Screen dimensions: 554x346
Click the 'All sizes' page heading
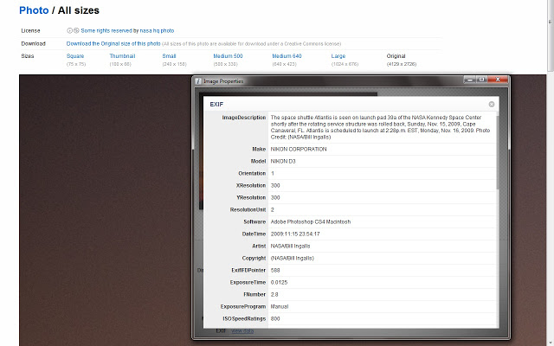(x=79, y=10)
